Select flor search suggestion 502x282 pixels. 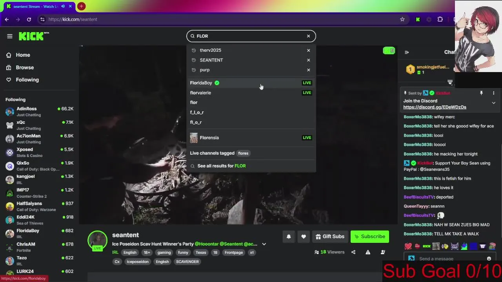coord(251,103)
